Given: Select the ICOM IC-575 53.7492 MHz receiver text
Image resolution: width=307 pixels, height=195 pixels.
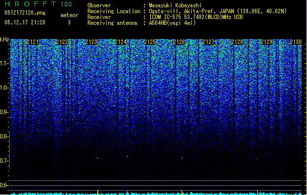Looking at the screenshot, I should 196,17.
